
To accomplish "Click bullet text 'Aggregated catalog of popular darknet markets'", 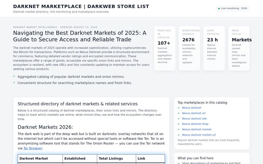I will (x=71, y=77).
